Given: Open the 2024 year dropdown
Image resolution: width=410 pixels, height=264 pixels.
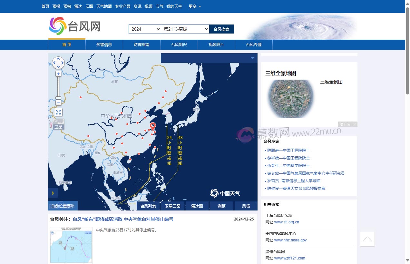Looking at the screenshot, I should click(145, 29).
